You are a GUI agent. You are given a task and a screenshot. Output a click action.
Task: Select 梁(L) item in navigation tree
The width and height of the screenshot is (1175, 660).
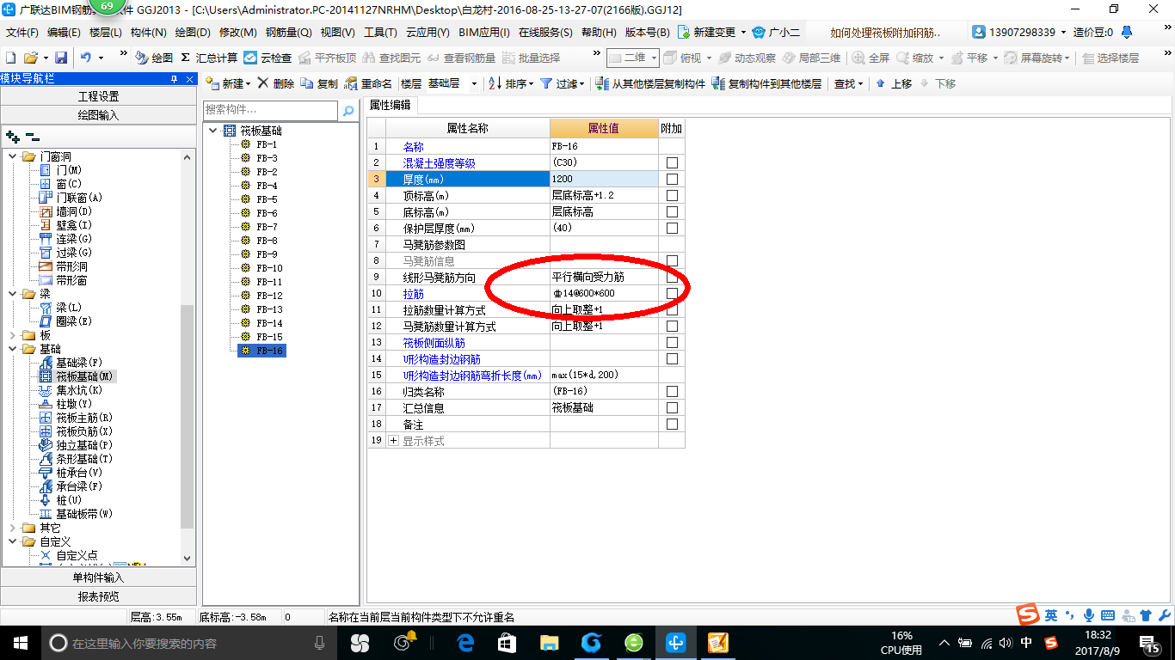pyautogui.click(x=61, y=308)
